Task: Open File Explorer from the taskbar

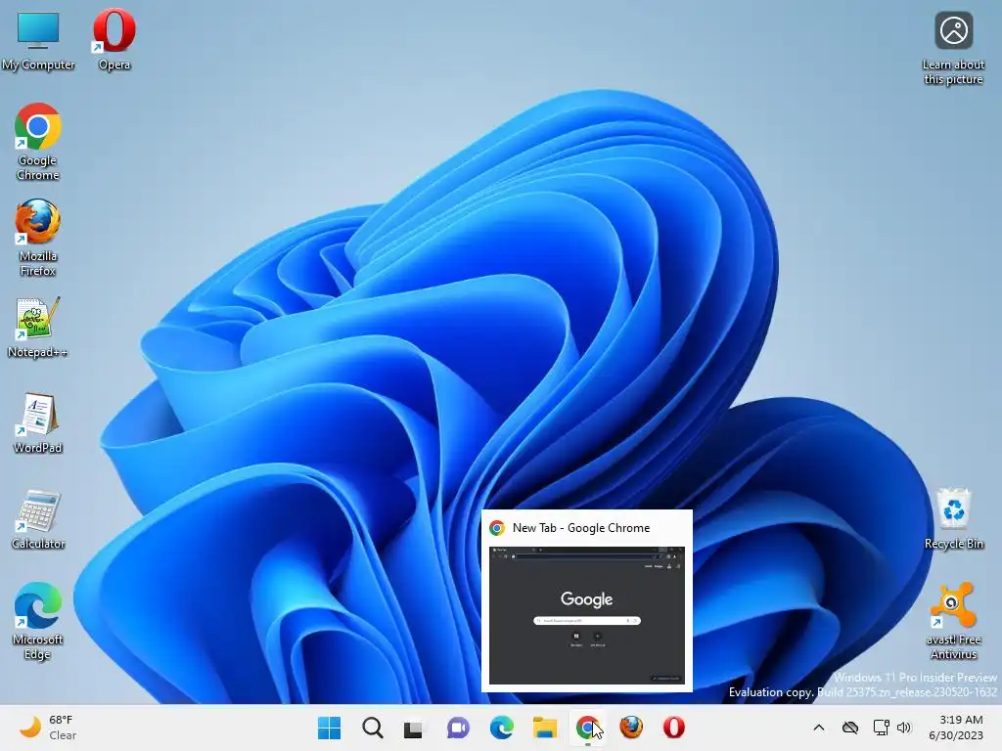Action: [x=545, y=728]
